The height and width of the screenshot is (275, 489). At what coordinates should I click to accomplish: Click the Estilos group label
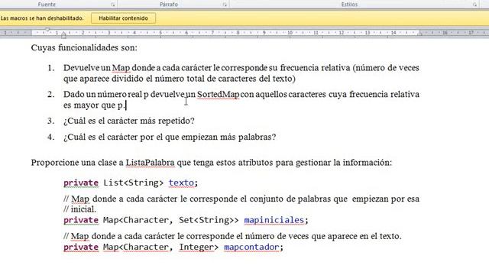tap(349, 5)
